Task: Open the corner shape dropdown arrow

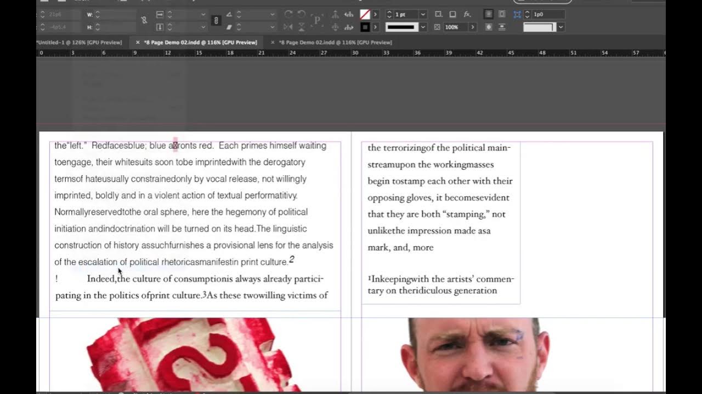Action: pyautogui.click(x=561, y=27)
